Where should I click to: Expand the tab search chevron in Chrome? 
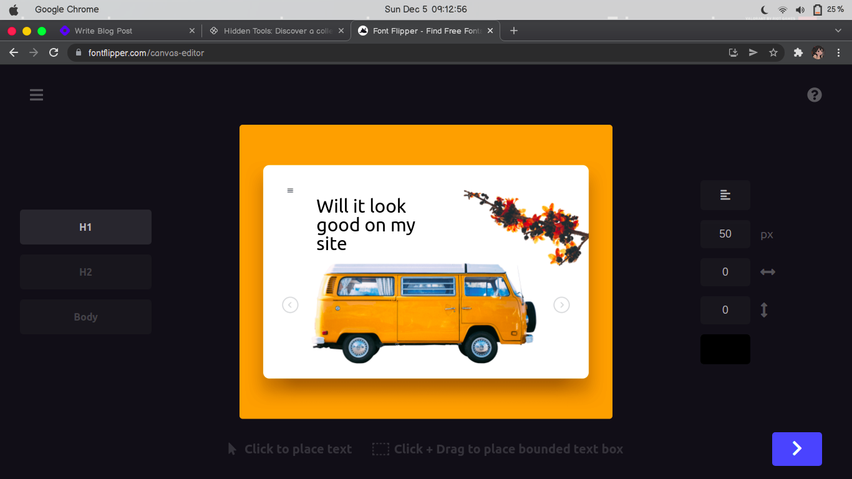(838, 31)
